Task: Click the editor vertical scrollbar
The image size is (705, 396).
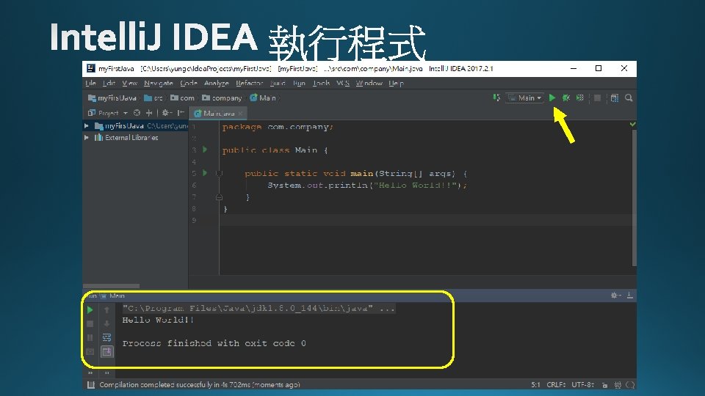Action: pyautogui.click(x=634, y=197)
